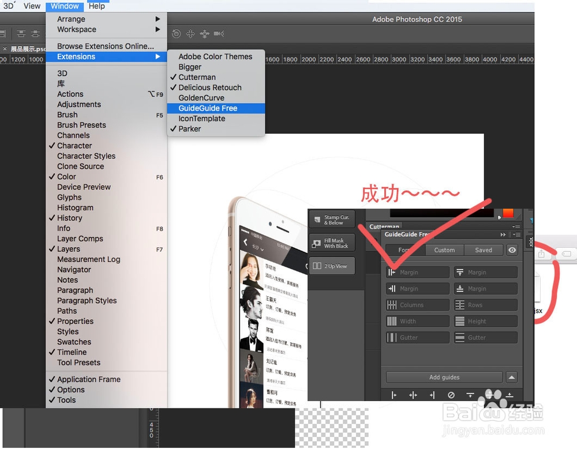Open the Help menu
The image size is (577, 450).
[x=97, y=6]
